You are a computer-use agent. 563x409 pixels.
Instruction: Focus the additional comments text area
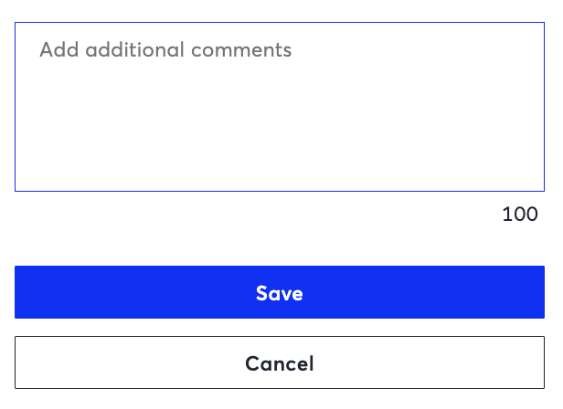(x=280, y=107)
